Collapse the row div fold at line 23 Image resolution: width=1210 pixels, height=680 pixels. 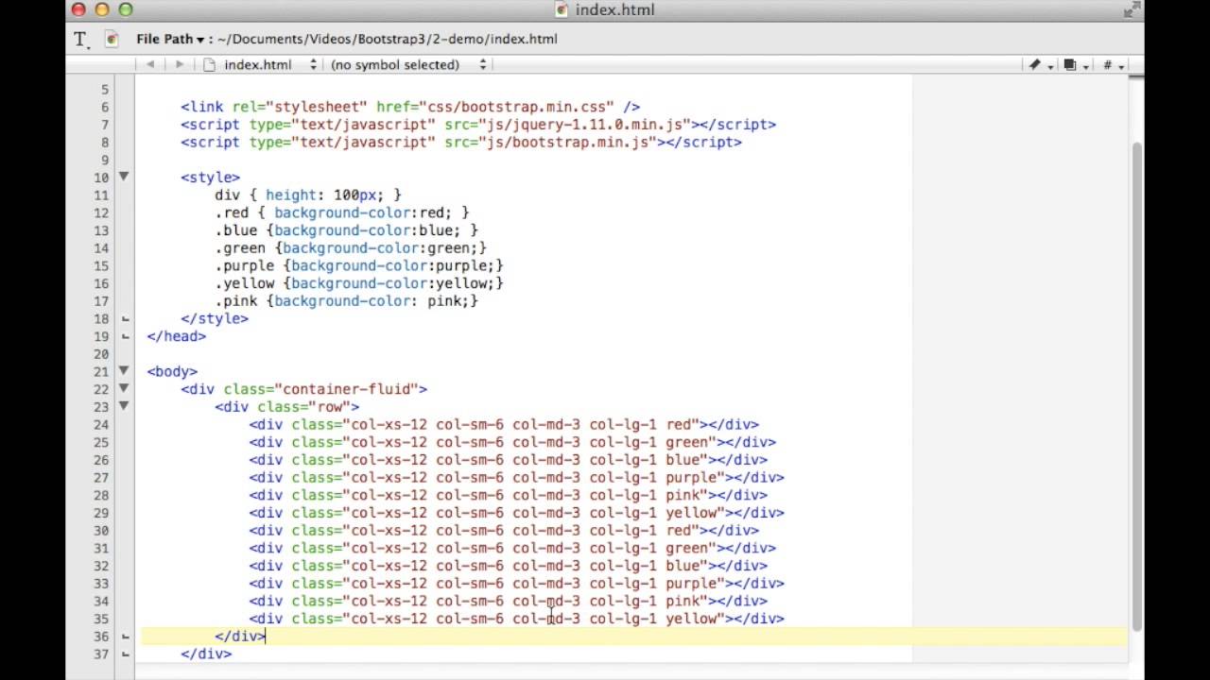point(124,406)
